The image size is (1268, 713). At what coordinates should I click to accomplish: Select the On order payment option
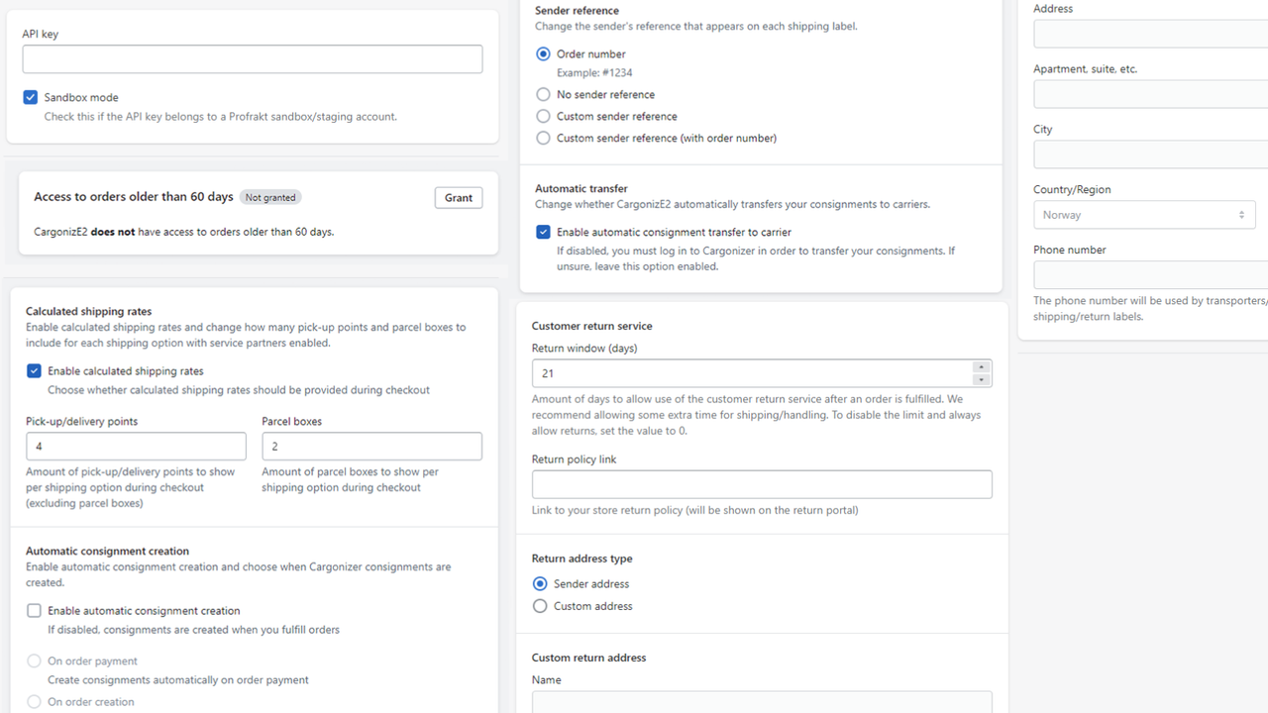click(x=34, y=661)
